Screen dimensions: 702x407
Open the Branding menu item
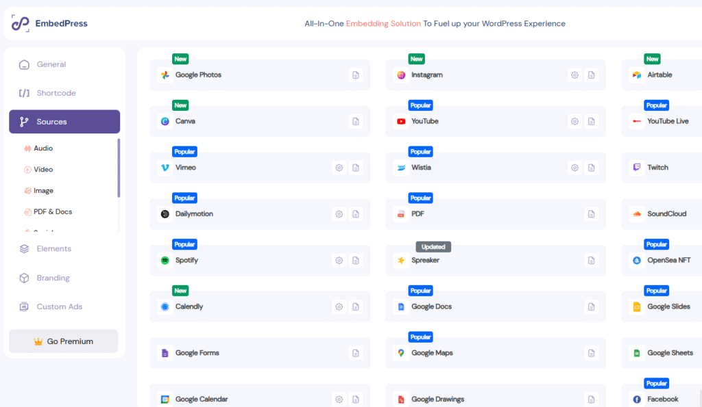point(64,278)
